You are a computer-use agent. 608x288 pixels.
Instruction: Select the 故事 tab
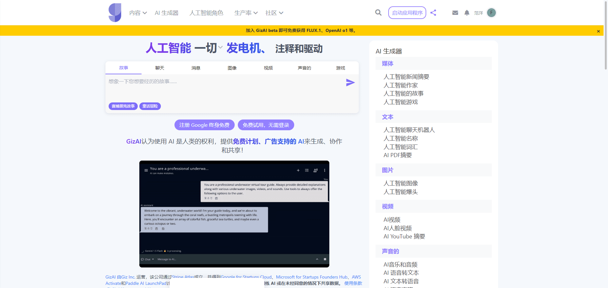coord(123,68)
